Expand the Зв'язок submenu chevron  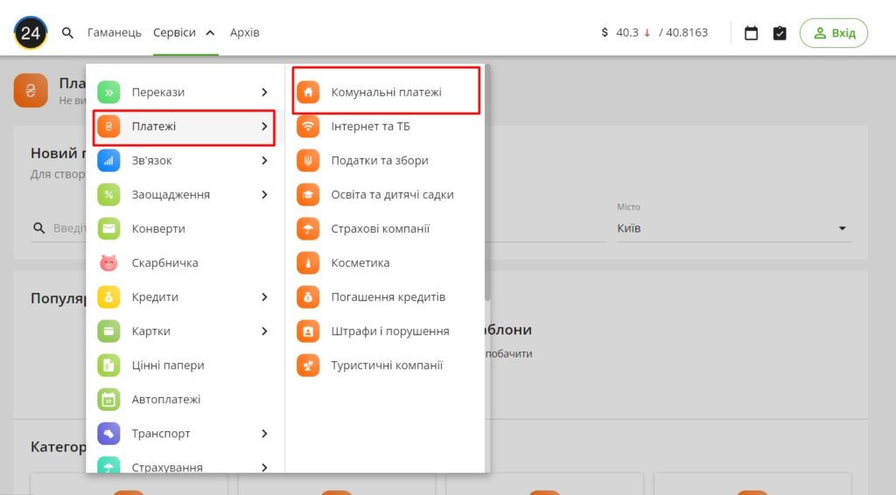(x=264, y=160)
